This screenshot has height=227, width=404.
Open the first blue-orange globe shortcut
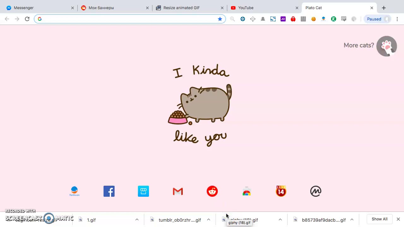pyautogui.click(x=74, y=191)
